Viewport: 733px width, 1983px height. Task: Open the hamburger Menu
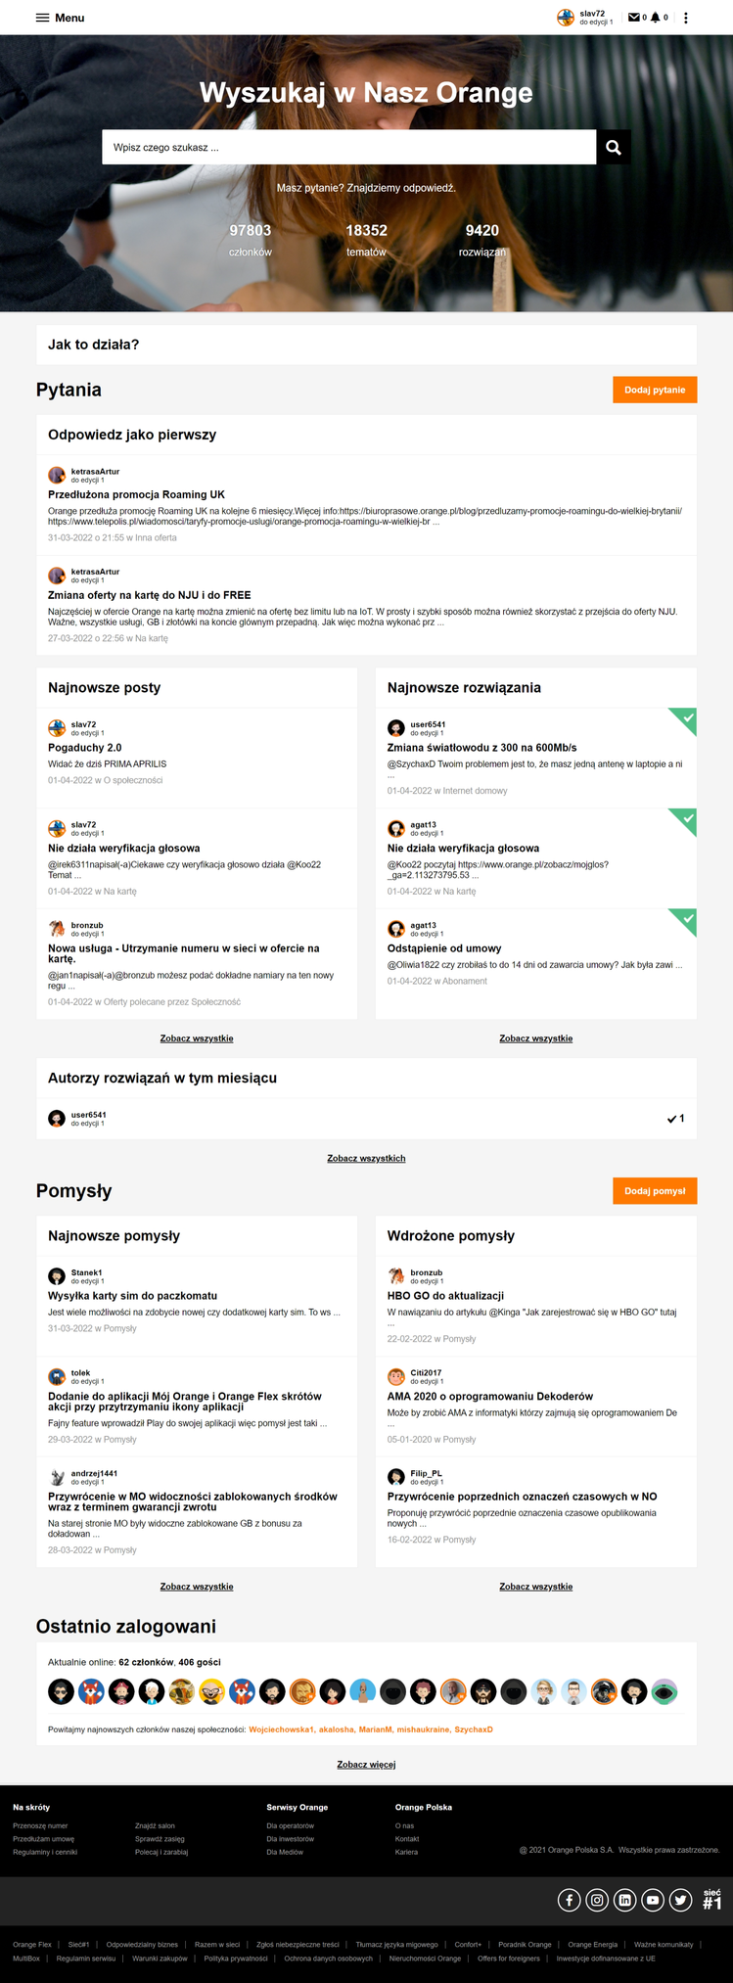point(60,18)
